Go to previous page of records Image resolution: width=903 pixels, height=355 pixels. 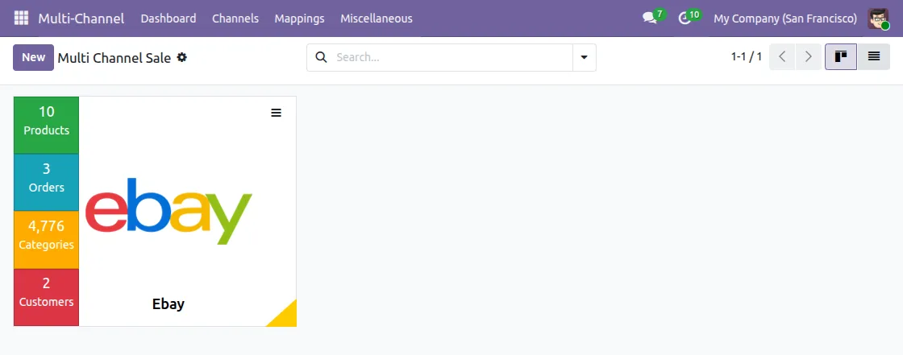[782, 57]
